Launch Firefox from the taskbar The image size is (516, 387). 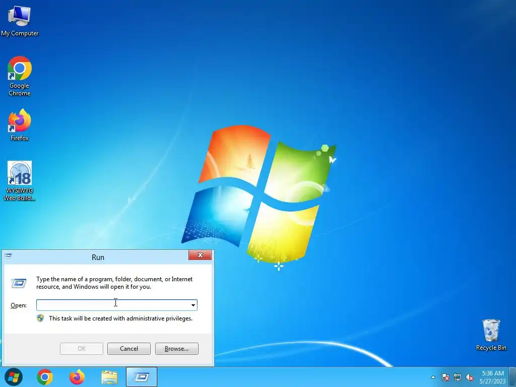(x=77, y=377)
